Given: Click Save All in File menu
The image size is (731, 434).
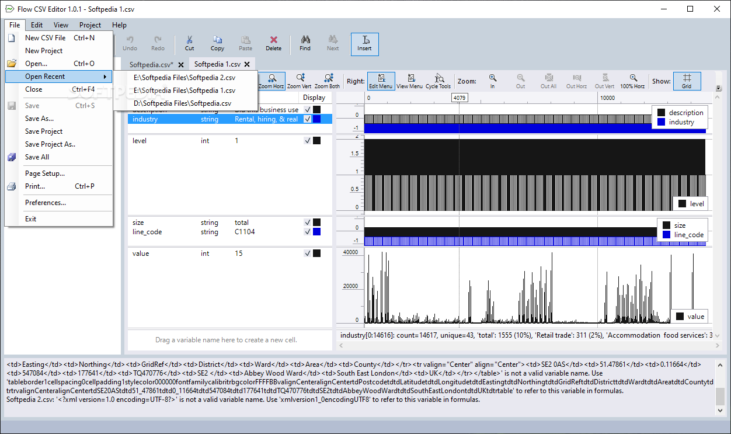Looking at the screenshot, I should tap(58, 157).
